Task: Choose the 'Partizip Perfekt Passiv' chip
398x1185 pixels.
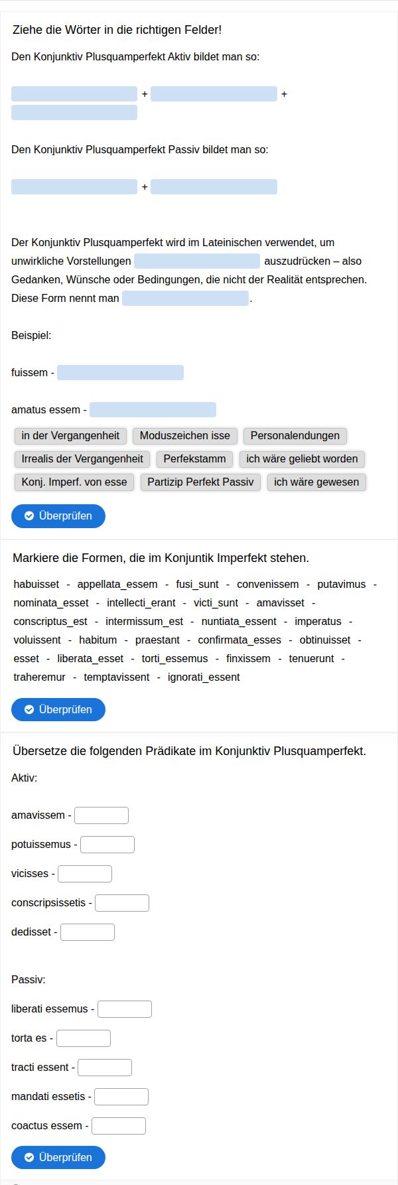Action: point(200,482)
